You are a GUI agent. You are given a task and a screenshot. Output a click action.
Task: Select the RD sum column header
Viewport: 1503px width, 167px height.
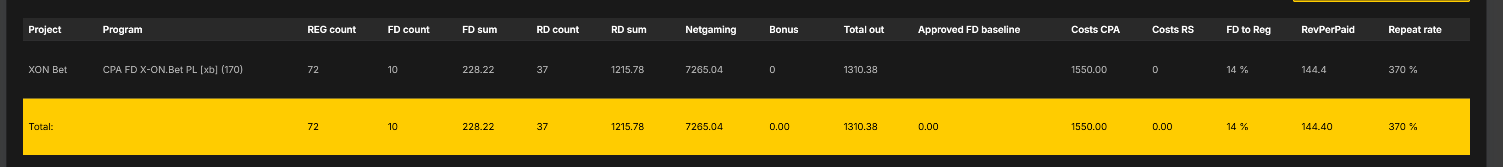[628, 30]
